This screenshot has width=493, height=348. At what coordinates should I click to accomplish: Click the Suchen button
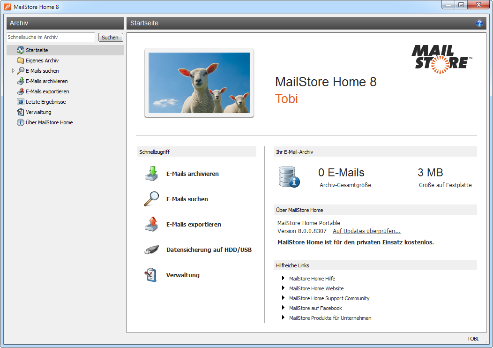coord(110,38)
